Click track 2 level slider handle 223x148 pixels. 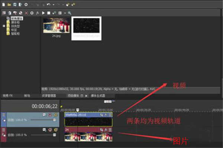54,135
